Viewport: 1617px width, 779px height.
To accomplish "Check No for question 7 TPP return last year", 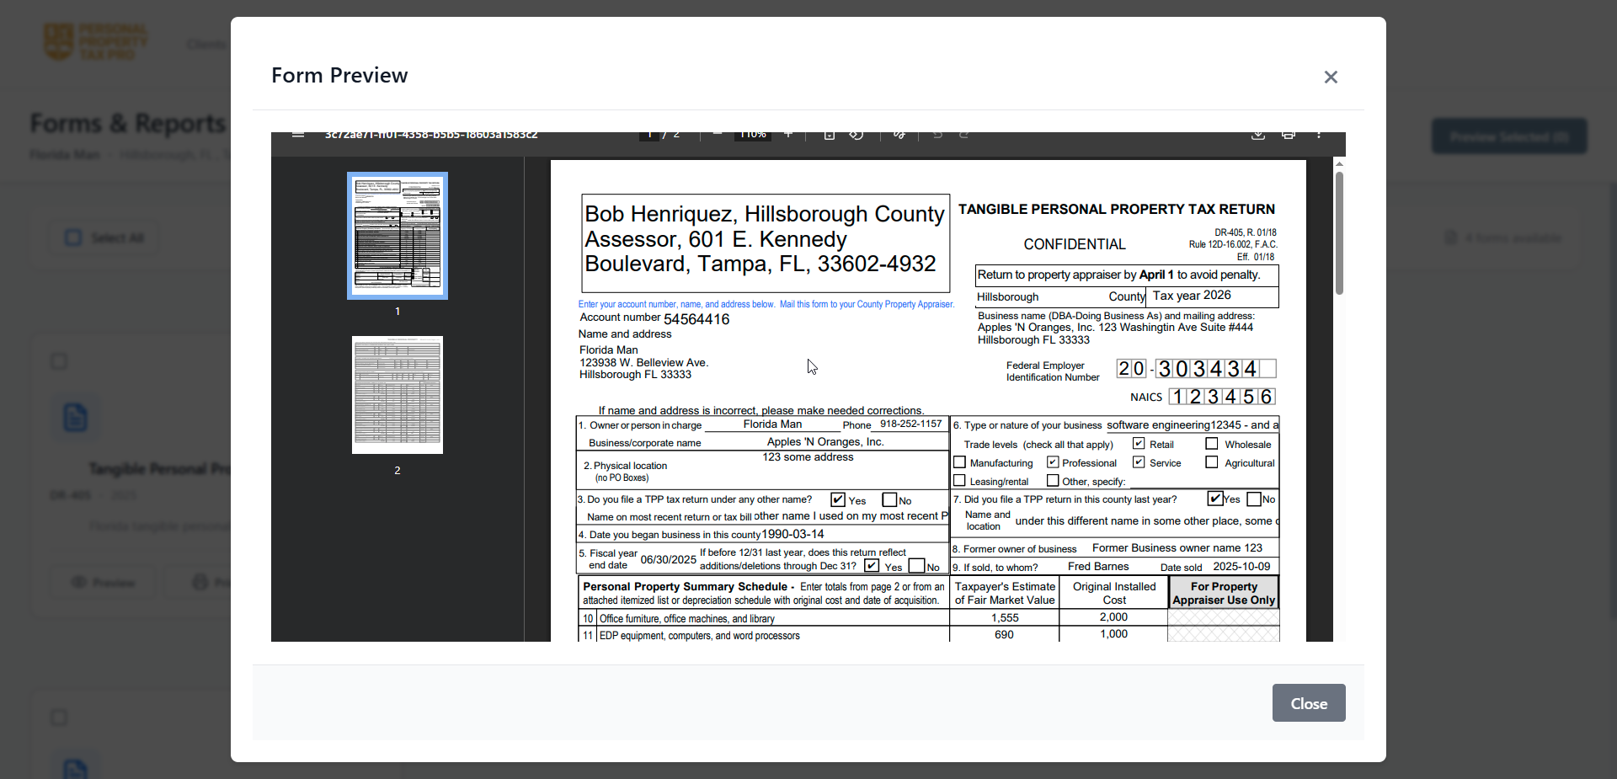I will (1254, 499).
